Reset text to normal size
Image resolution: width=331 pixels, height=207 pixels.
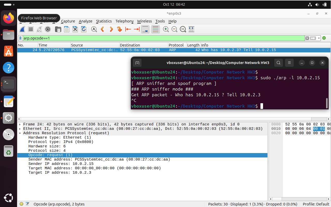(x=183, y=29)
